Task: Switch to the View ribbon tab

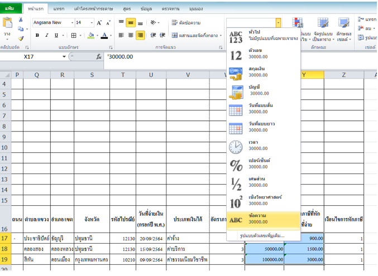Action: pos(196,9)
